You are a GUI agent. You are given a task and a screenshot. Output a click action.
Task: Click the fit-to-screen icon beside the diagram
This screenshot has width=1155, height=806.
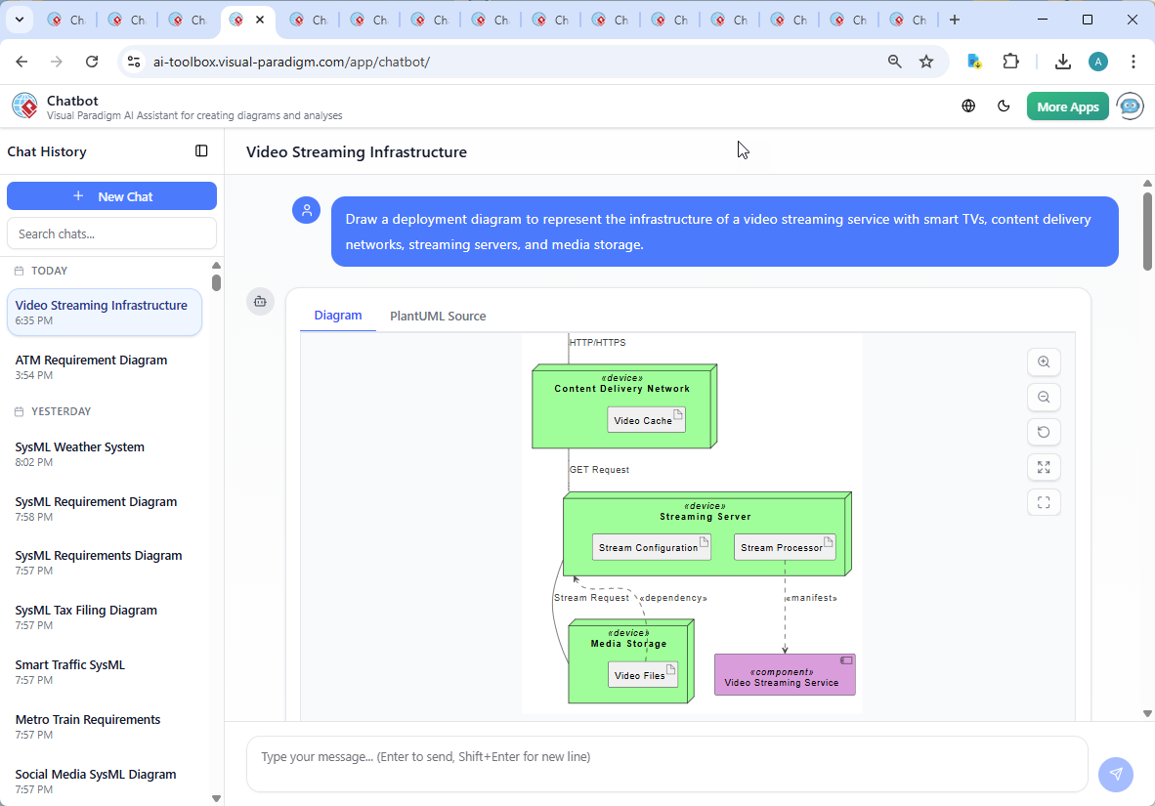1044,502
